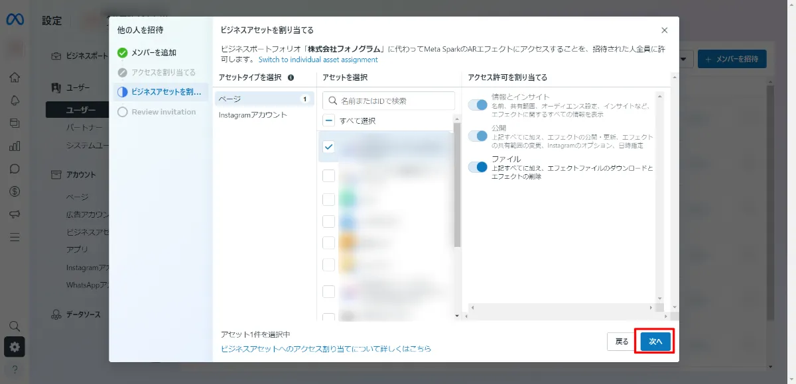
Task: Click the 次へ button
Action: click(655, 342)
